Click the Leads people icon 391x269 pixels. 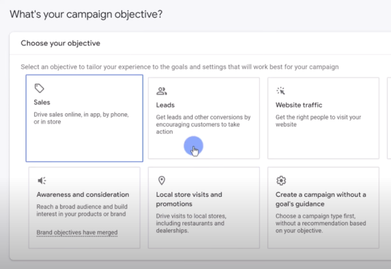(x=162, y=91)
